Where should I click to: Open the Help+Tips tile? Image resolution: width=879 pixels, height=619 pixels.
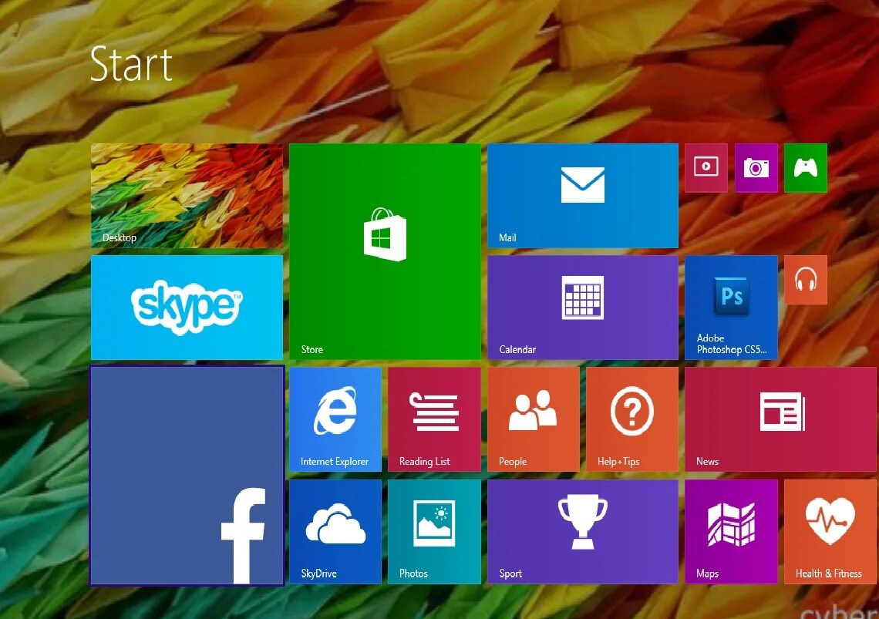tap(632, 419)
